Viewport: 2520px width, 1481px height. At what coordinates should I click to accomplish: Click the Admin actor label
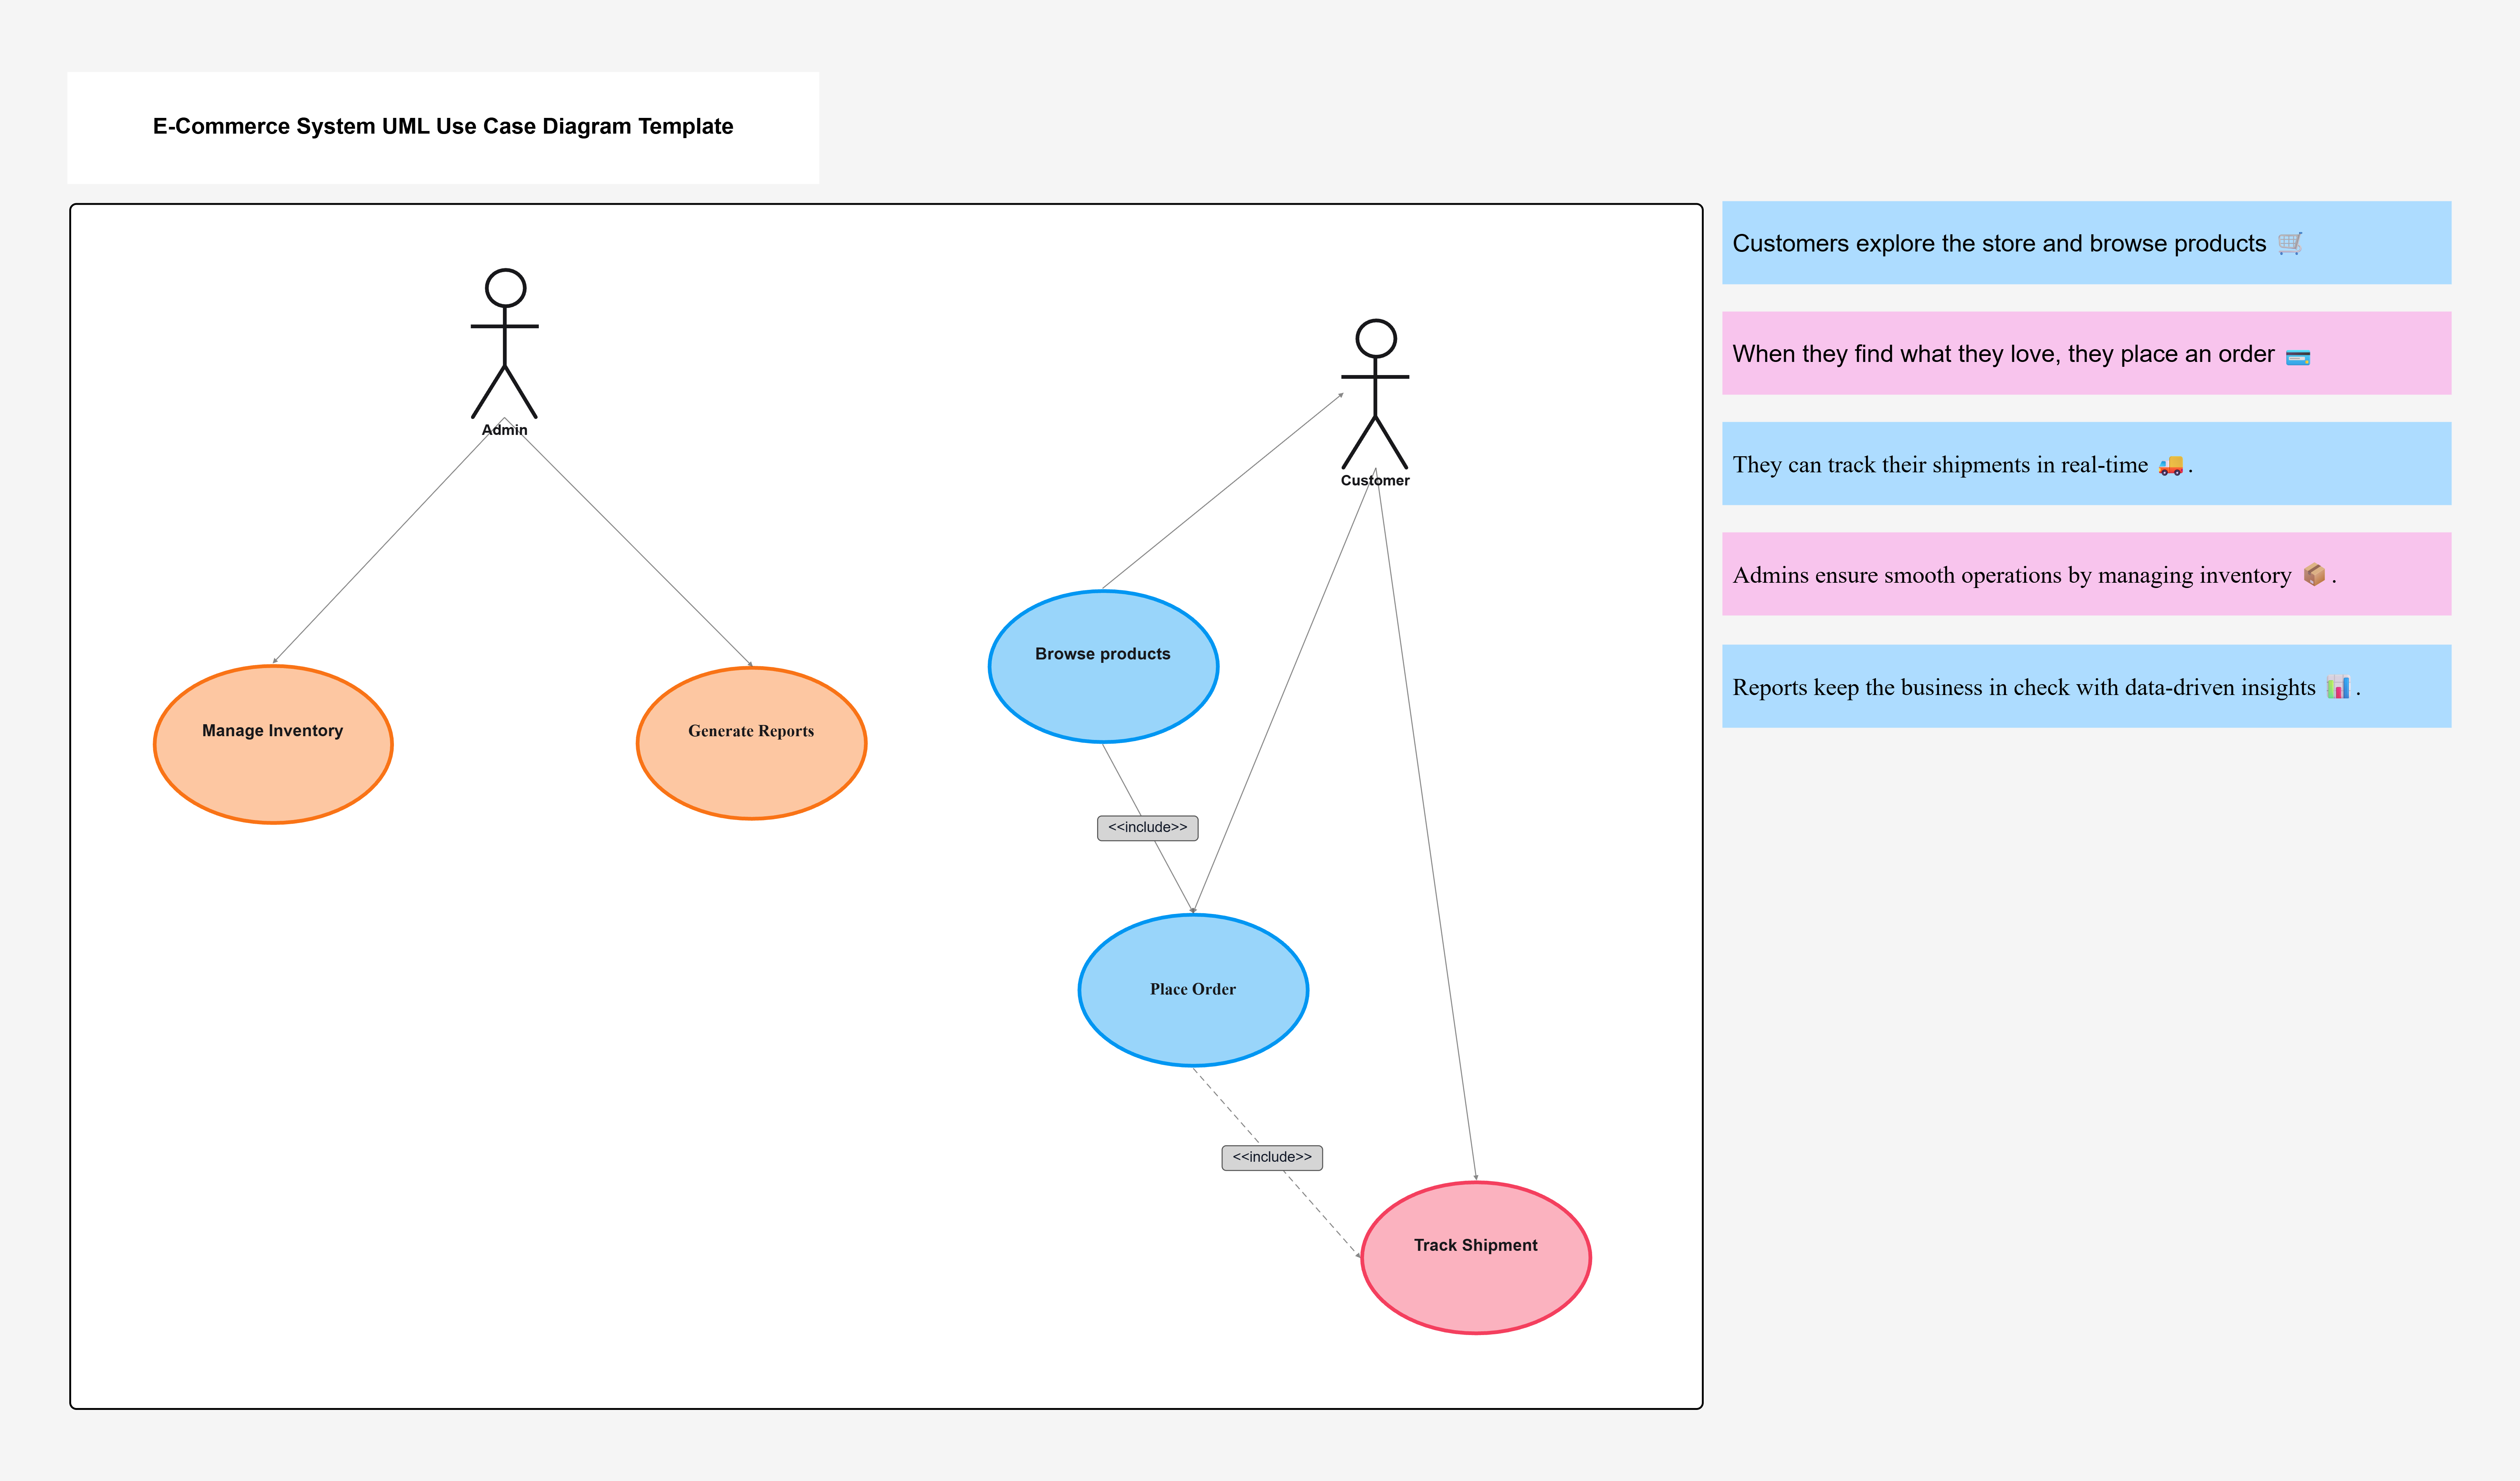click(x=505, y=430)
